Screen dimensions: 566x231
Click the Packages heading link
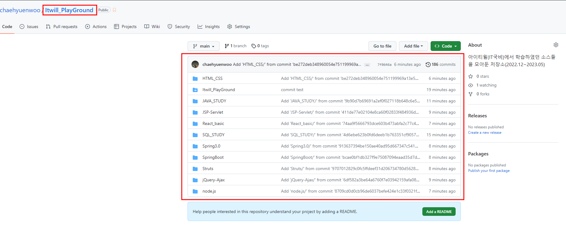pos(478,154)
